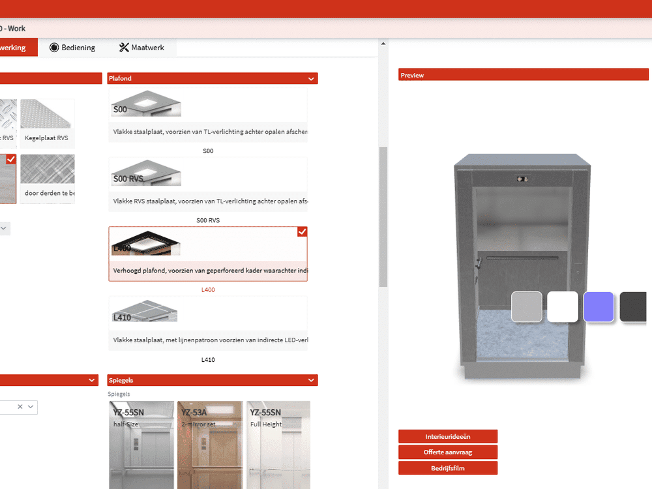The height and width of the screenshot is (489, 652).
Task: Click the 'Verhoogd plafond' description text
Action: tap(210, 271)
